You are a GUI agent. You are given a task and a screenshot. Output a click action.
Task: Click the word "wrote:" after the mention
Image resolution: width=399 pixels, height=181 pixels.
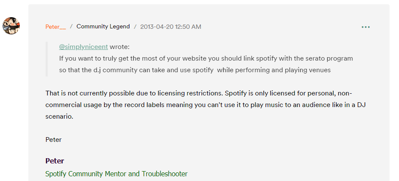click(120, 47)
